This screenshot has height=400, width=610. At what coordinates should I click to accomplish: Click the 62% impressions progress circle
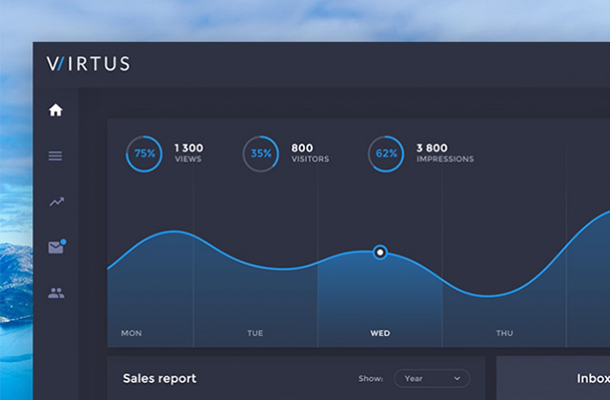pos(386,153)
